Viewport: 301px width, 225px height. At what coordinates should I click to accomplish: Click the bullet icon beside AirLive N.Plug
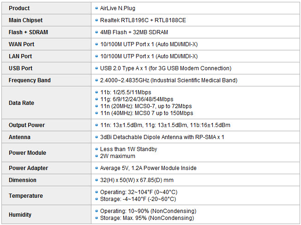tap(96, 8)
